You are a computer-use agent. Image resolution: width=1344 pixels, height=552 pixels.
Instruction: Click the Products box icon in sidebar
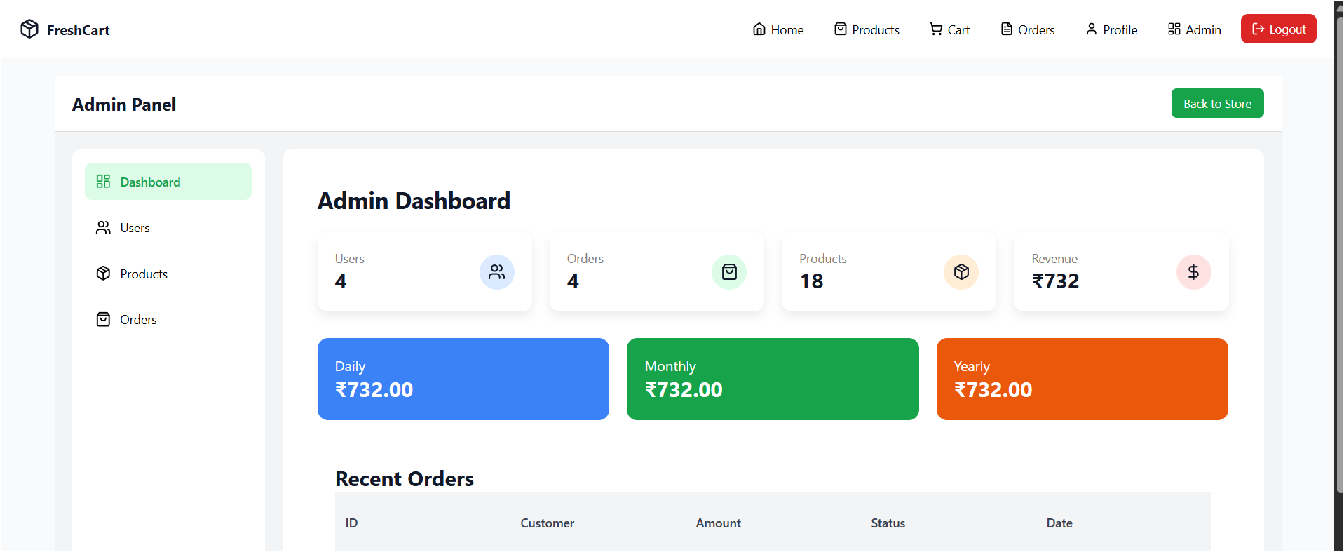click(x=103, y=273)
